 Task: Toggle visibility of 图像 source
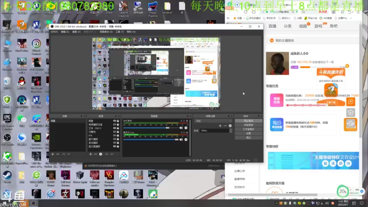tap(115, 121)
